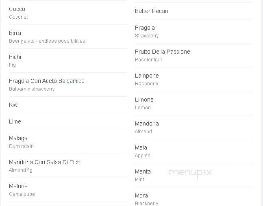263x206 pixels.
Task: Click the menupix watermark logo
Action: coord(190,173)
